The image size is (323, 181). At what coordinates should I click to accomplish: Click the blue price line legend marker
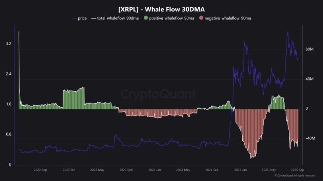pyautogui.click(x=75, y=18)
